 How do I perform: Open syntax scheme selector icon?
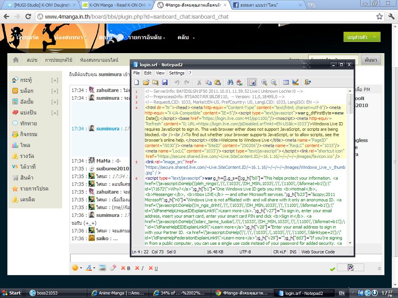point(286,82)
